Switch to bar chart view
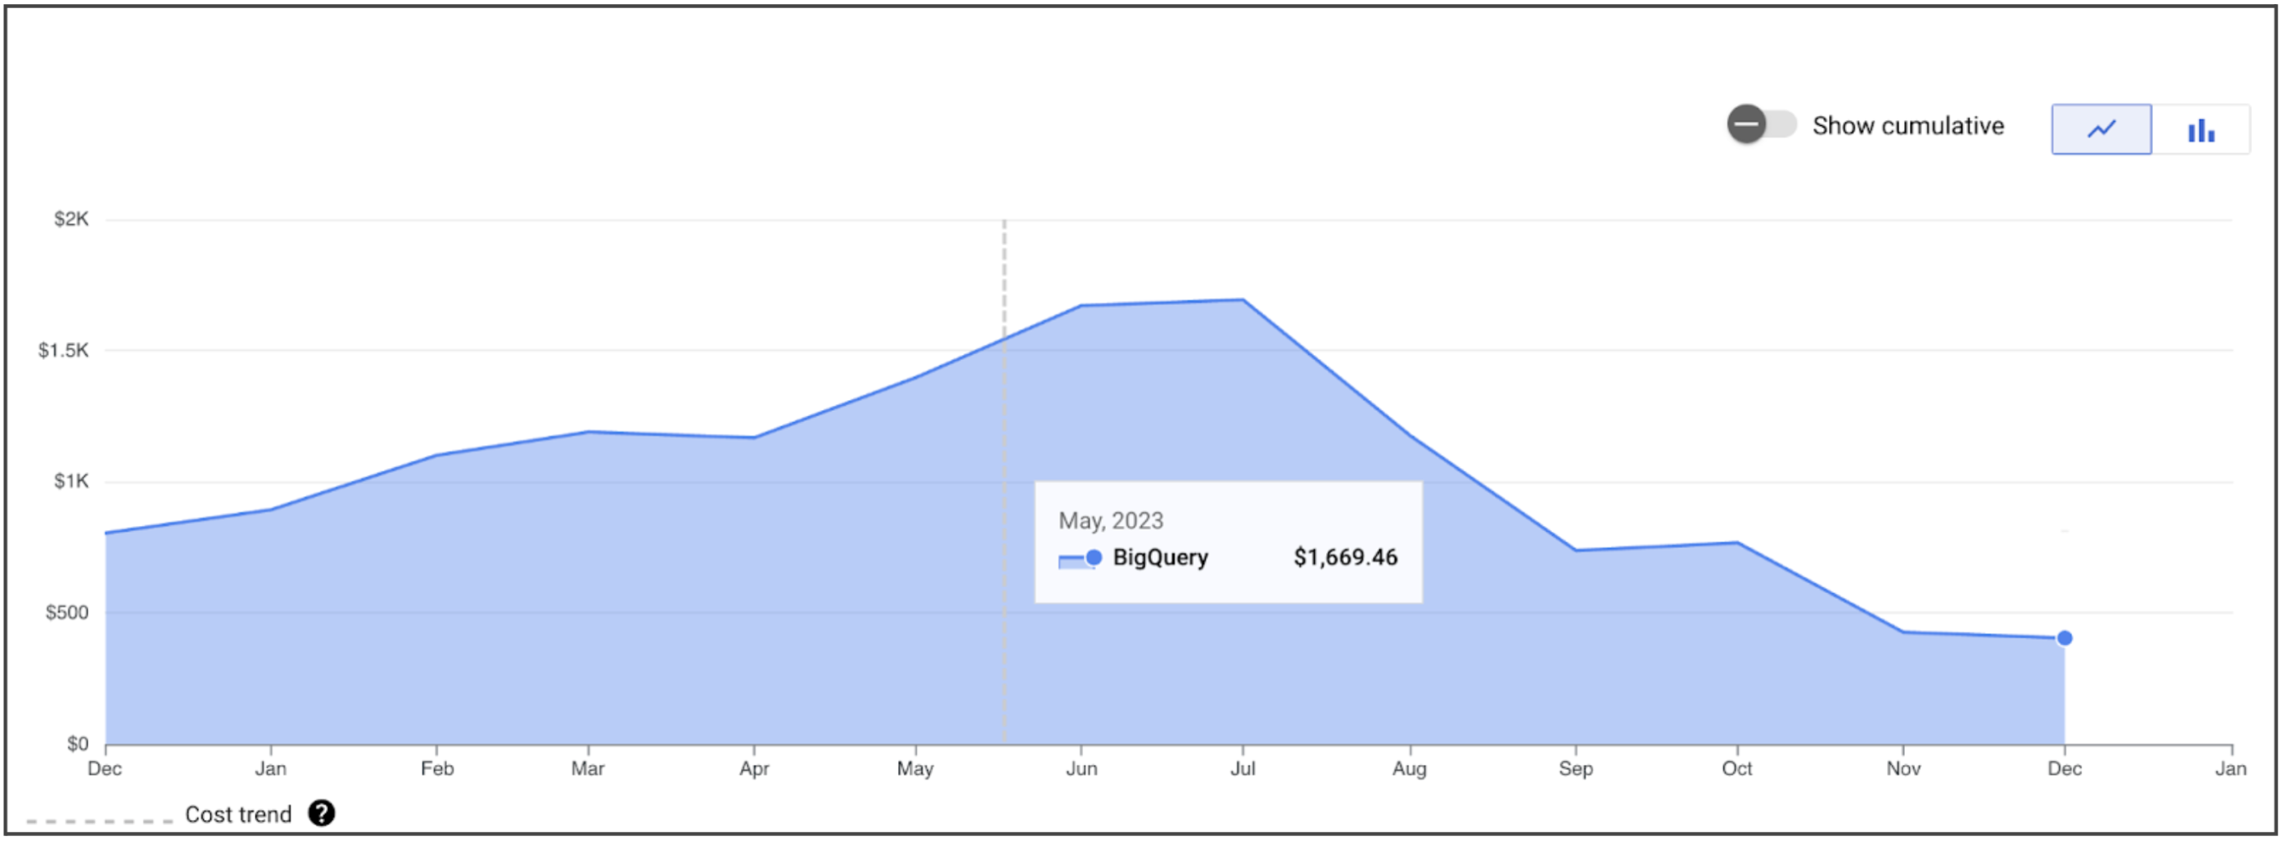 click(2200, 129)
